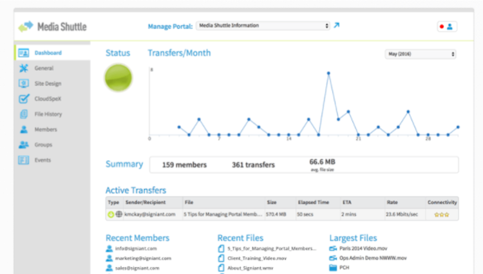Click person icon beside marketing@signiant.com
The height and width of the screenshot is (274, 483).
pyautogui.click(x=109, y=259)
